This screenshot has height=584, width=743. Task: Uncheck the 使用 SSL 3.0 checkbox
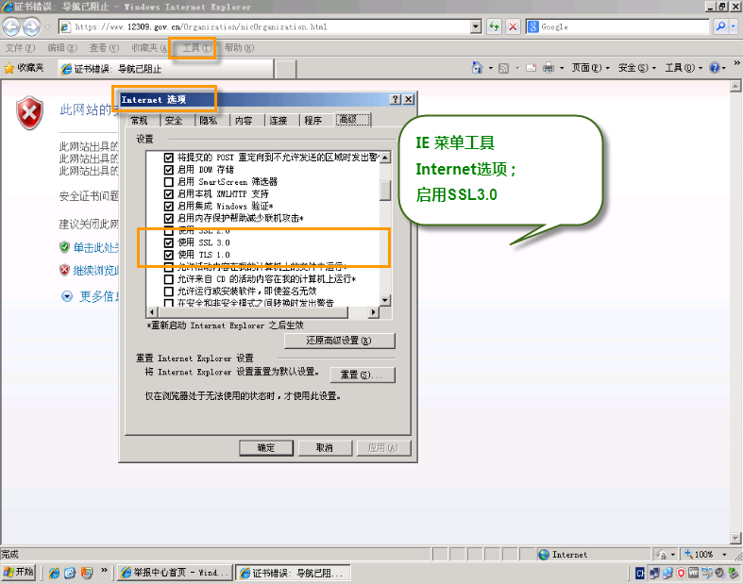[x=169, y=242]
